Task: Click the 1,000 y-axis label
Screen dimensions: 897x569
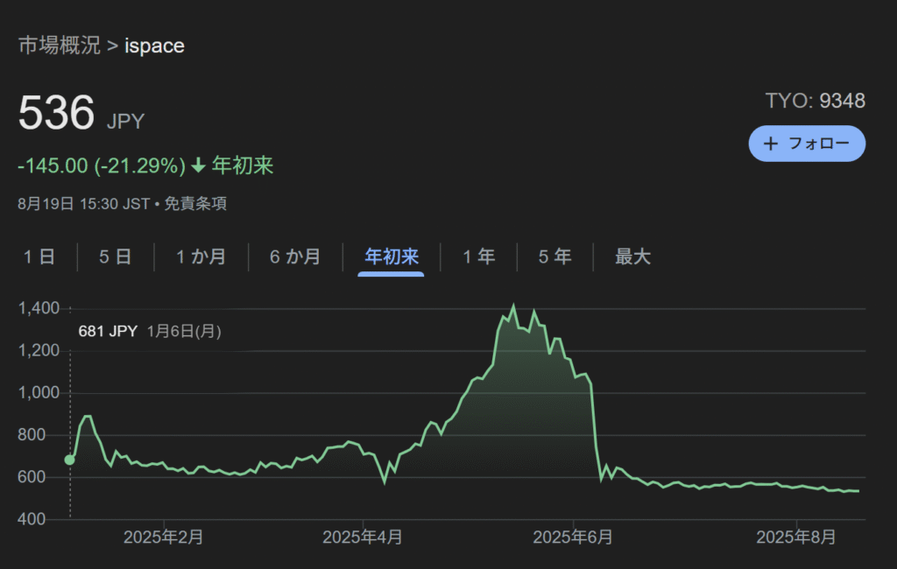Action: pyautogui.click(x=39, y=393)
